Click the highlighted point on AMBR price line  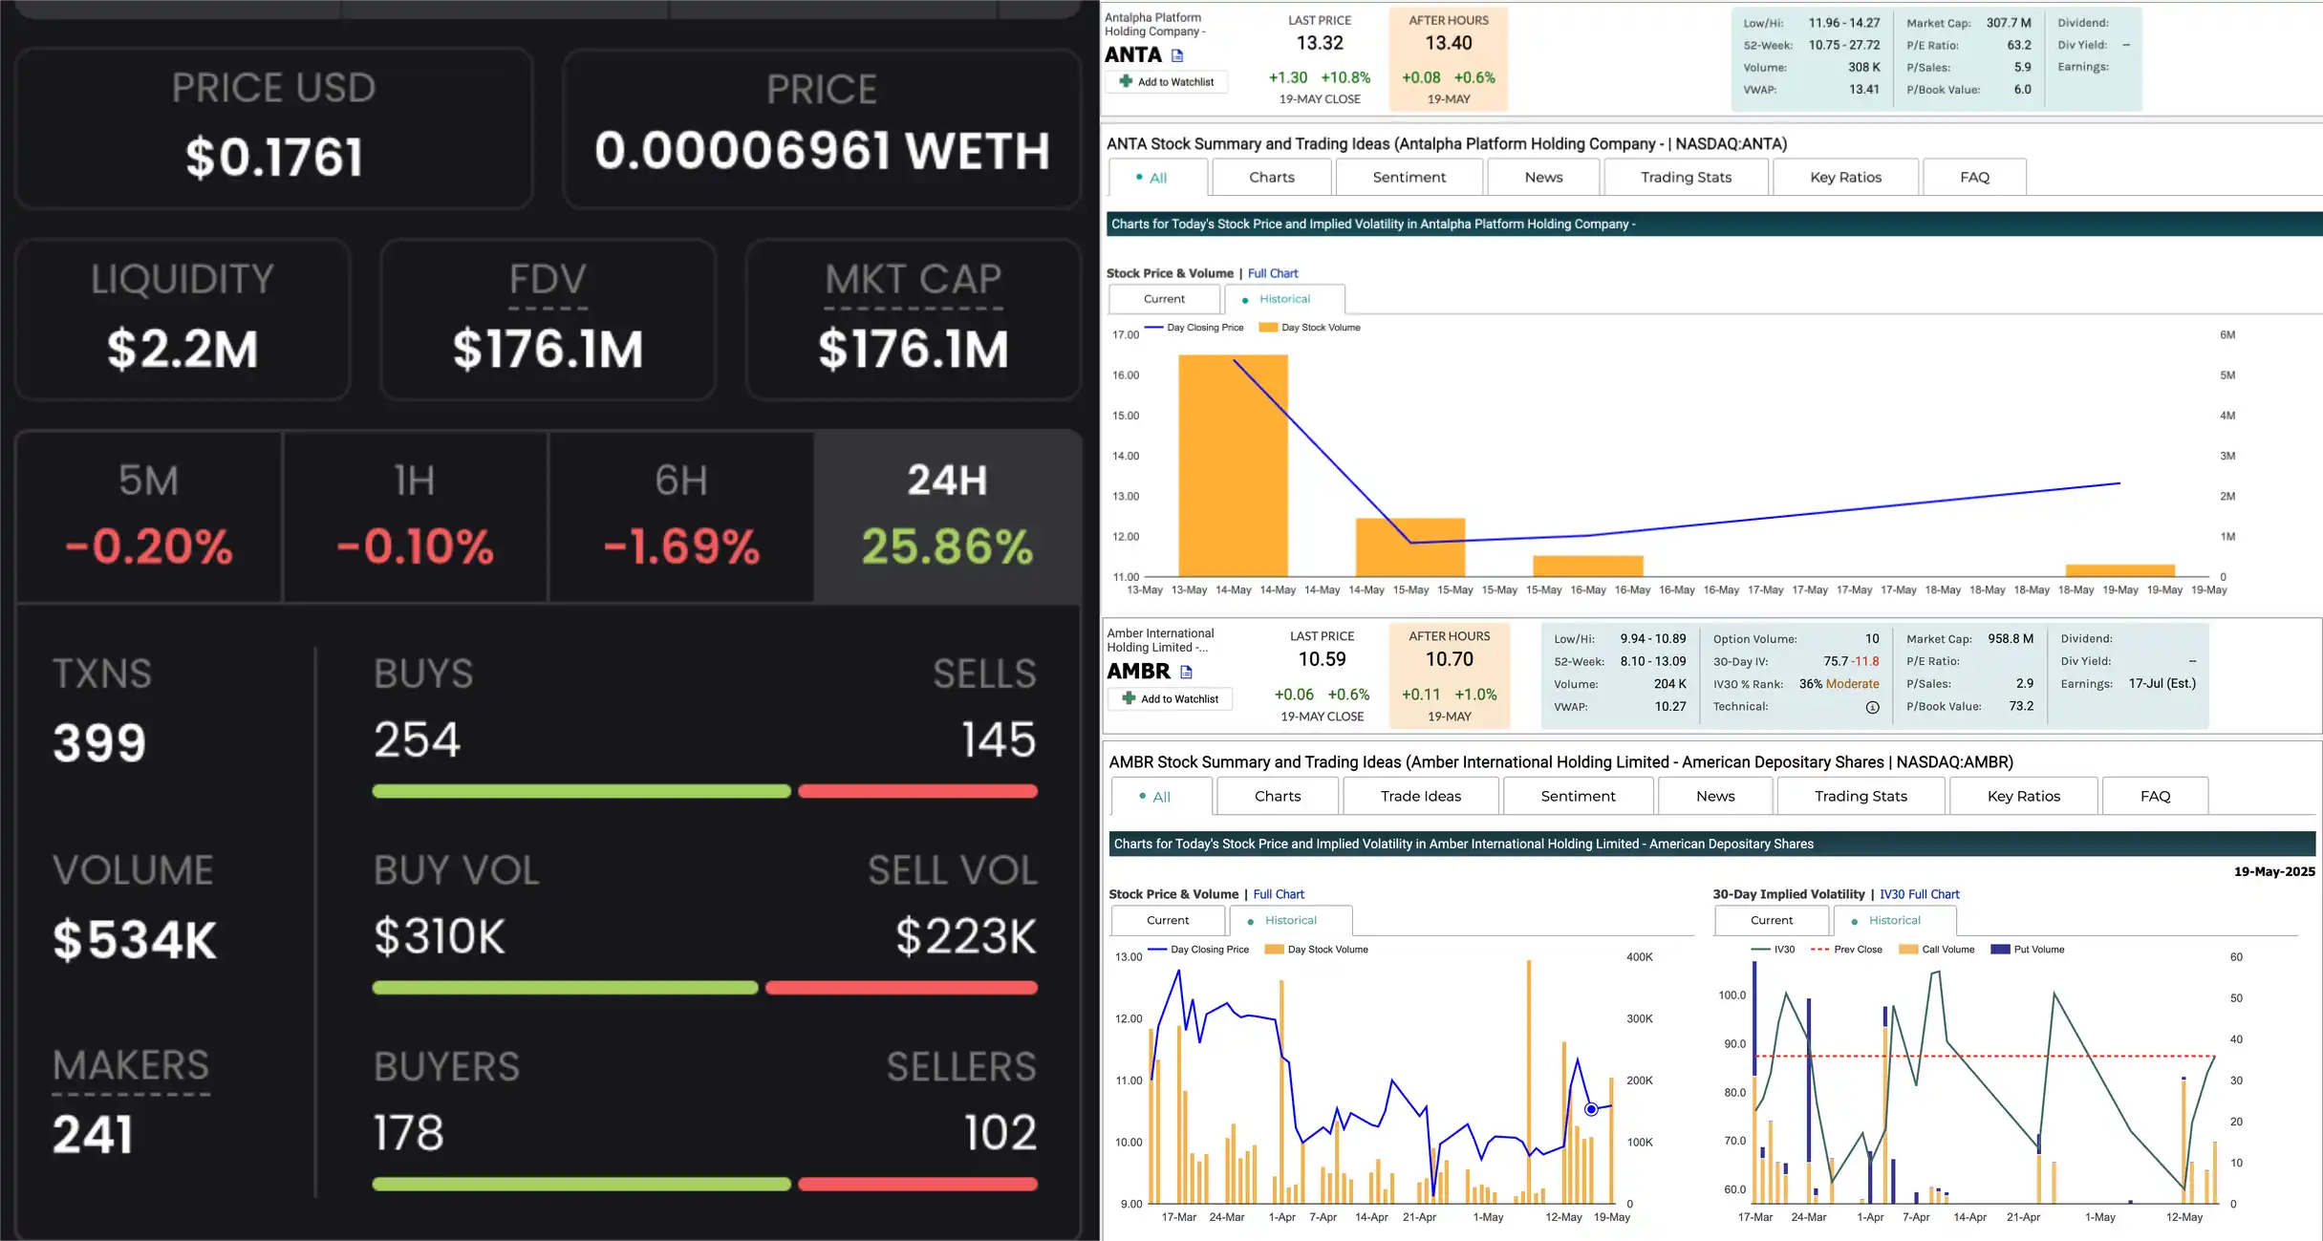(x=1591, y=1109)
